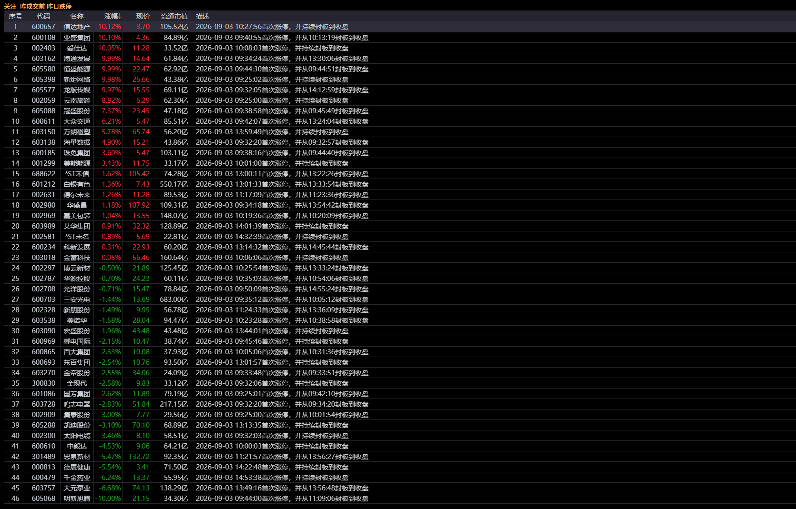Select the *ST禾信 stock name
The image size is (796, 509).
pyautogui.click(x=77, y=173)
